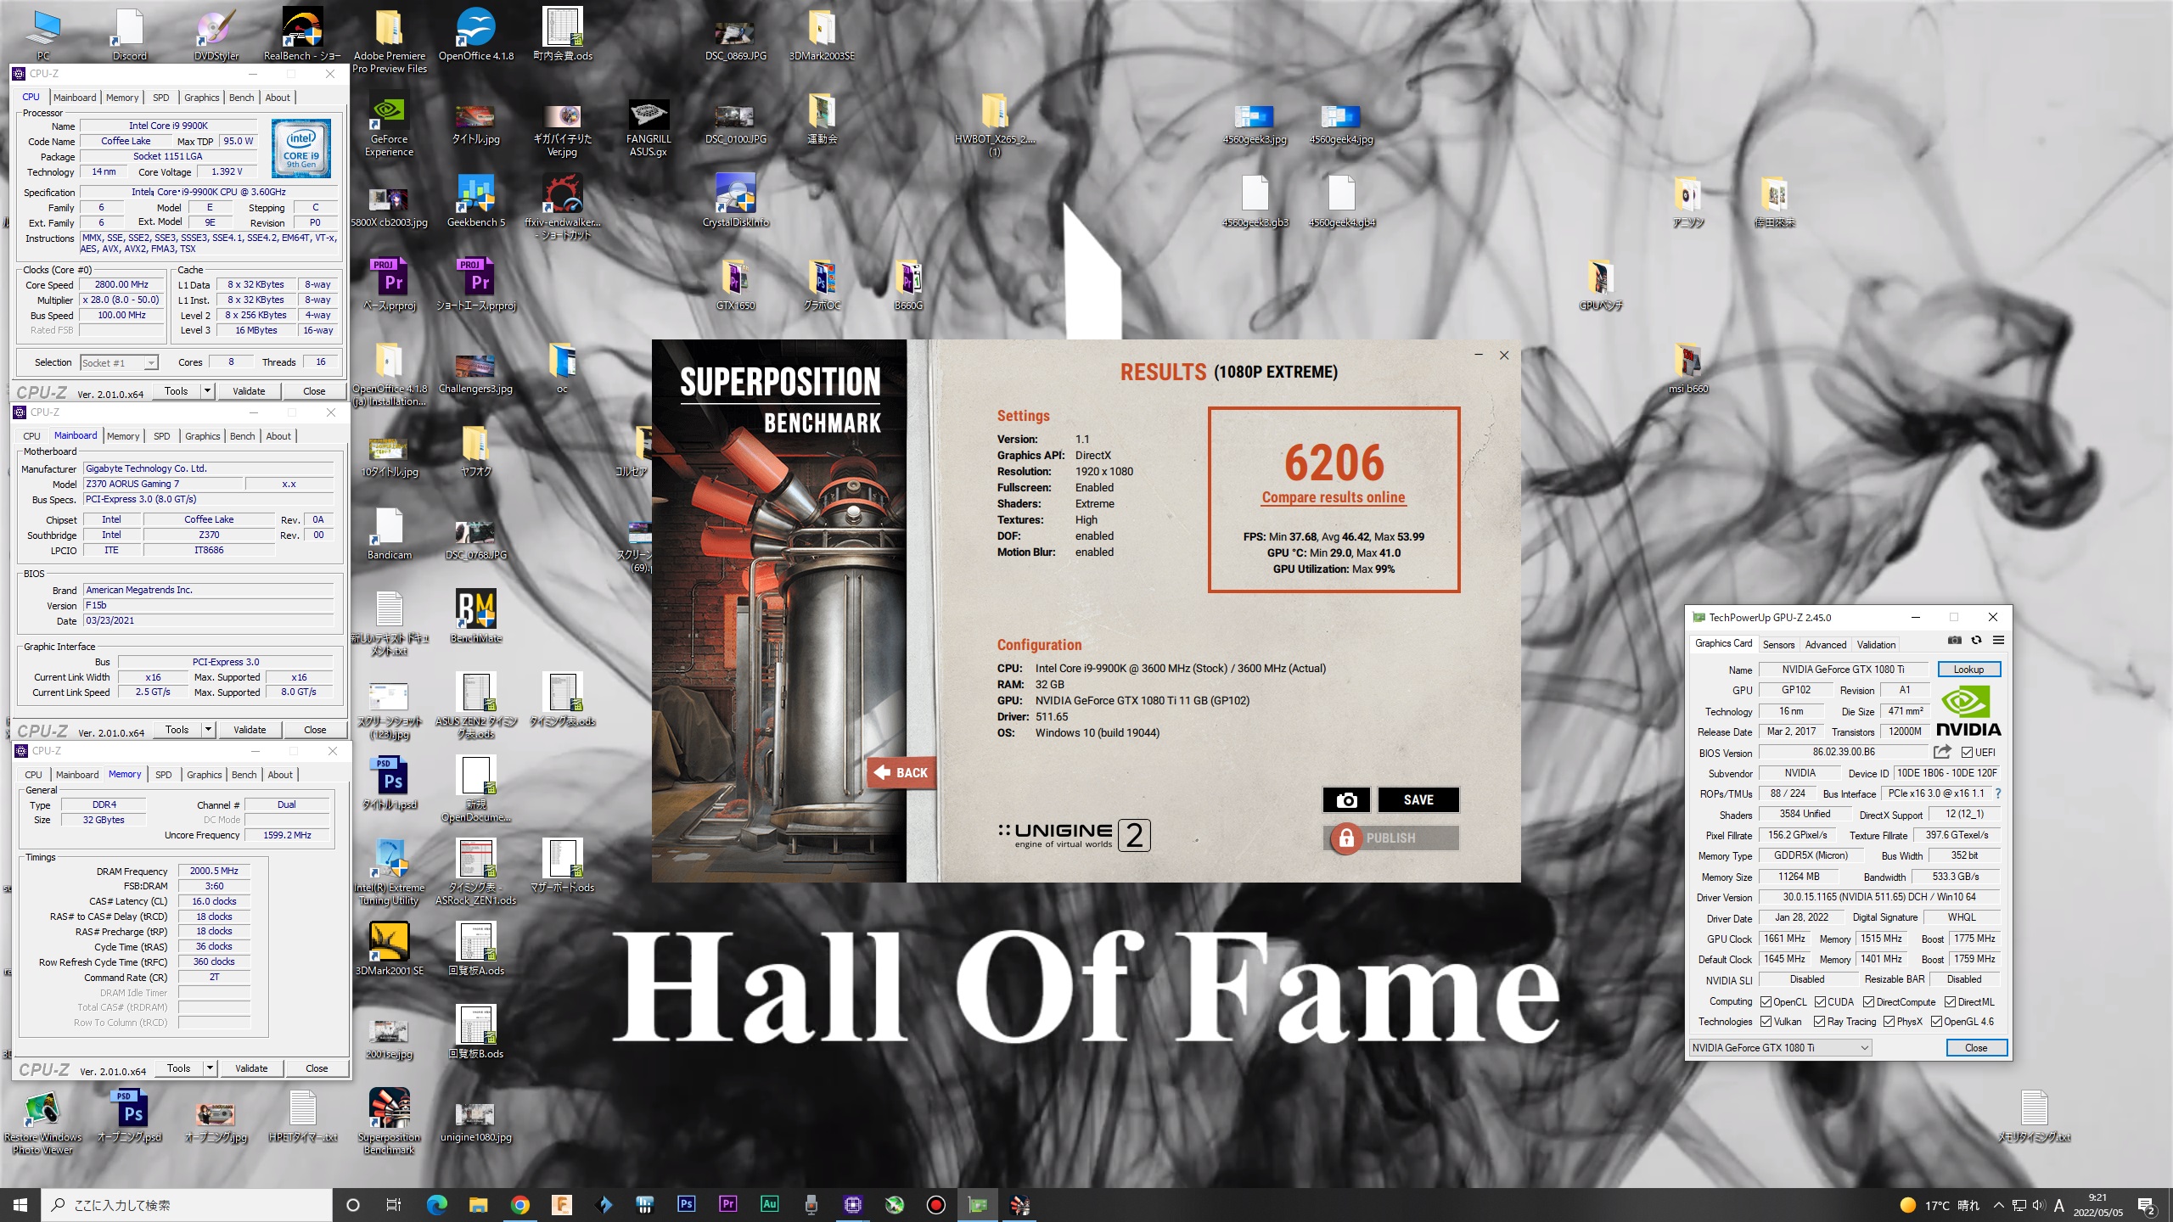2173x1222 pixels.
Task: Click the Task View taskbar button
Action: (394, 1204)
